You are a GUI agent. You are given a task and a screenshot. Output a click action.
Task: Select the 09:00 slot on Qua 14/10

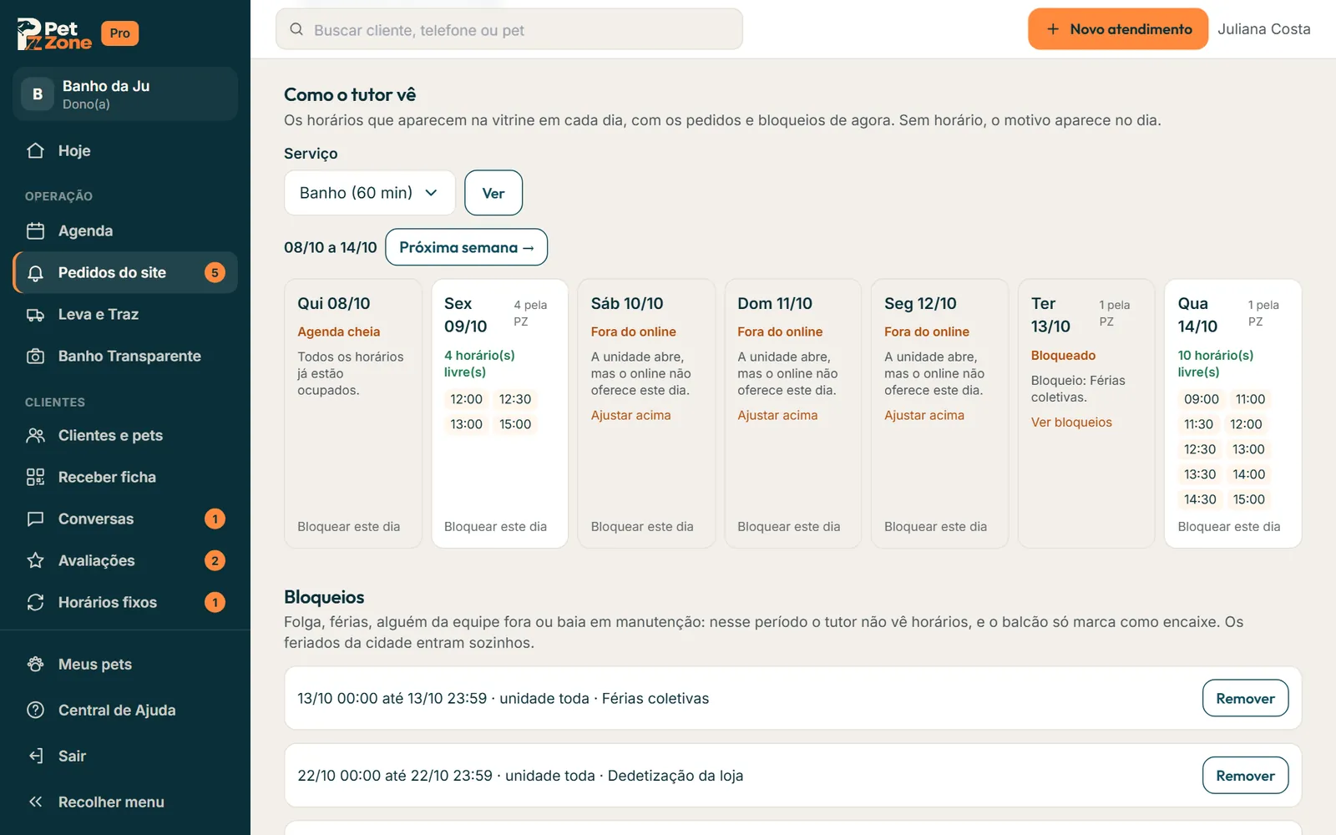point(1202,399)
